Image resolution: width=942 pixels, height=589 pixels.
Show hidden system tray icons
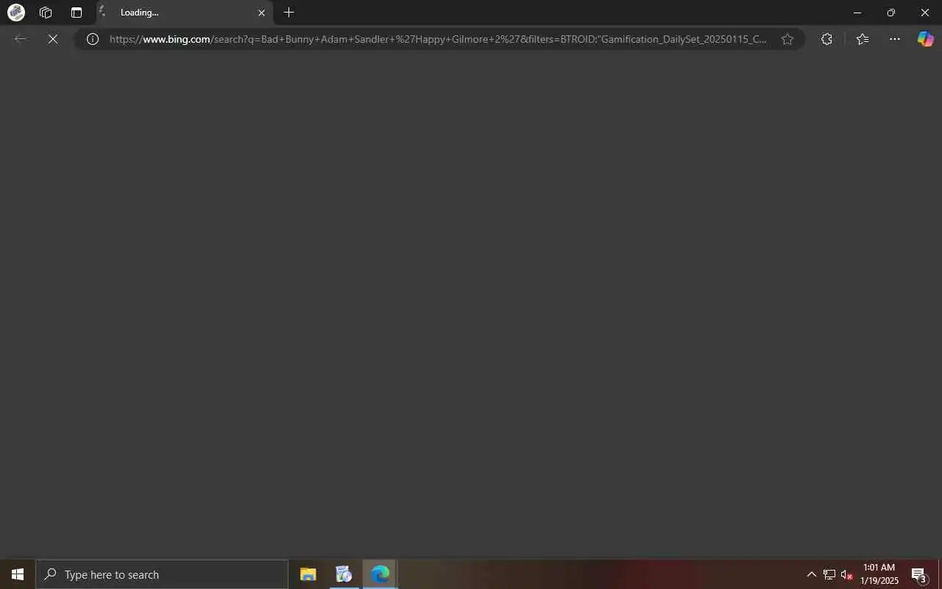click(x=812, y=574)
